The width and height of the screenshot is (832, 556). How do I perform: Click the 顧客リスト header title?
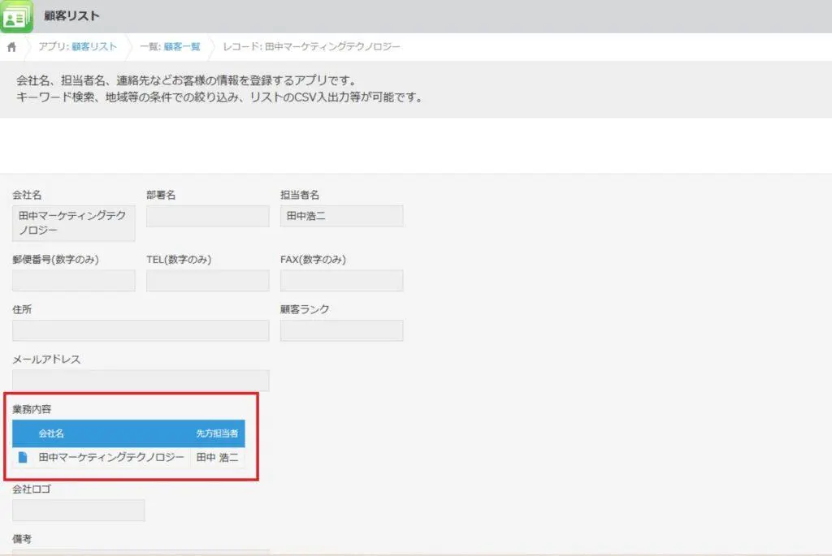pos(71,16)
